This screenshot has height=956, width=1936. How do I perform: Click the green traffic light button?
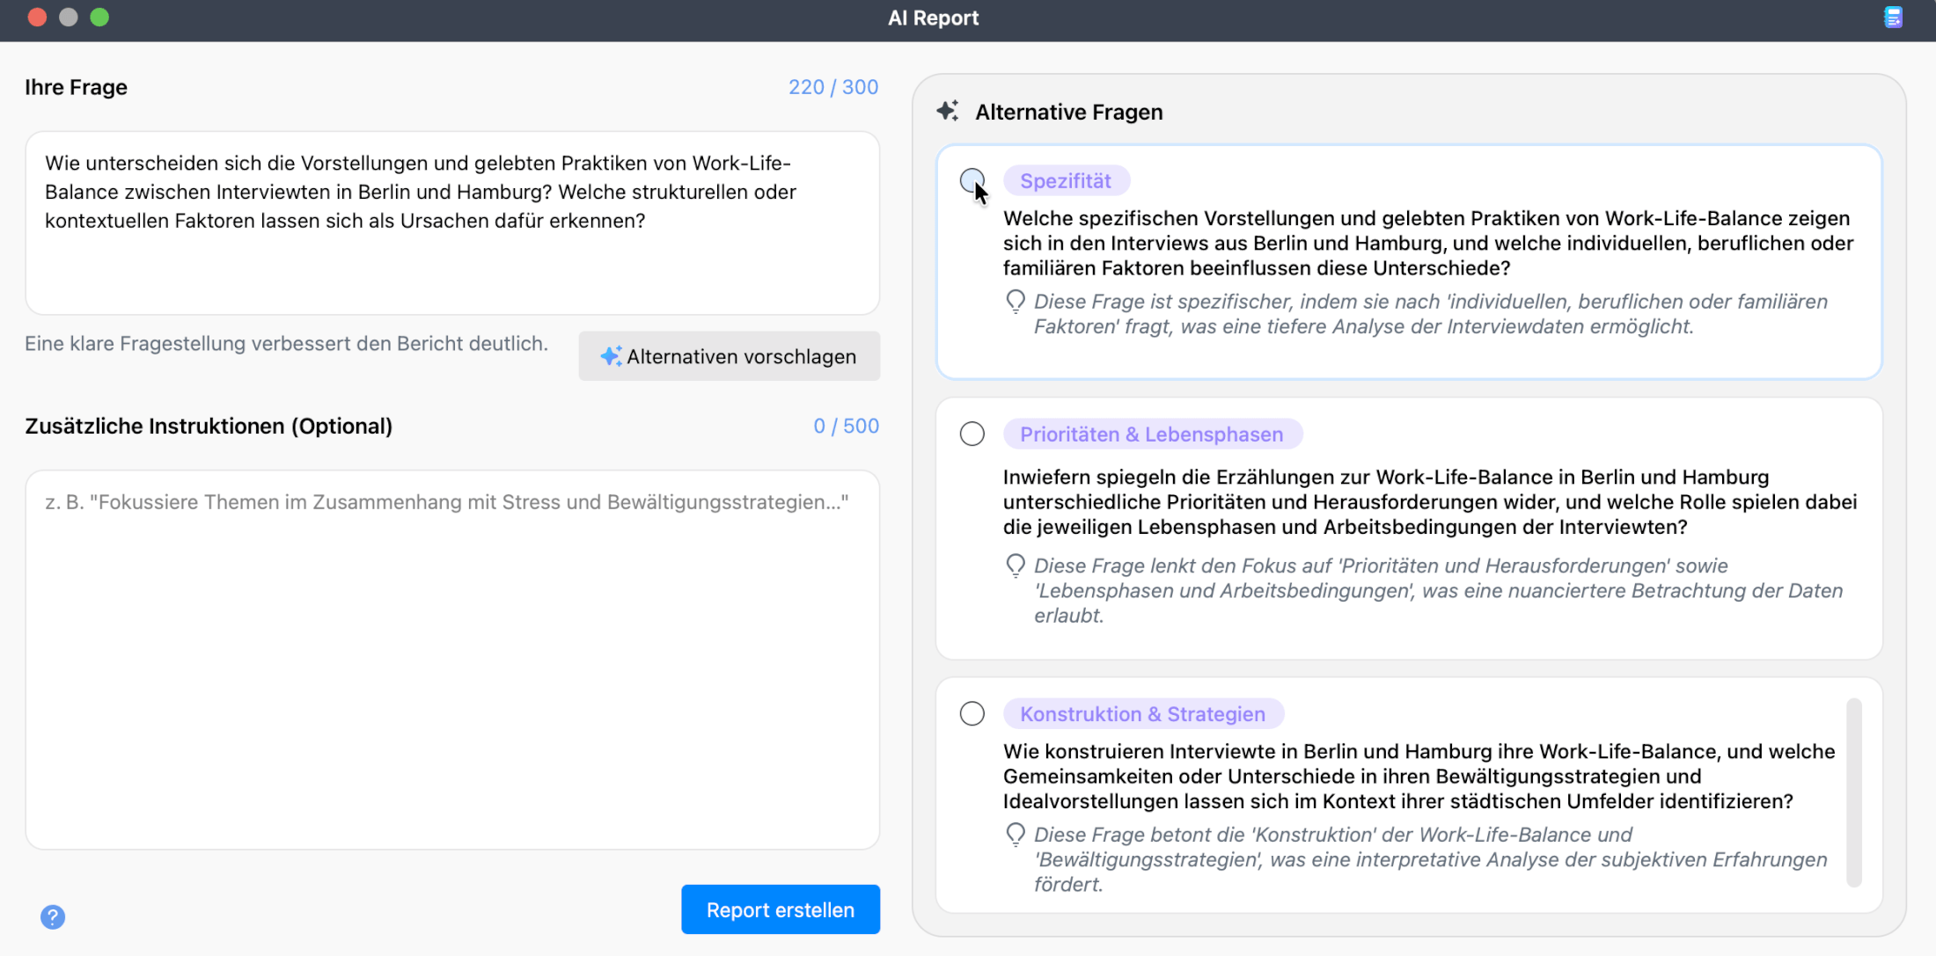pyautogui.click(x=99, y=16)
